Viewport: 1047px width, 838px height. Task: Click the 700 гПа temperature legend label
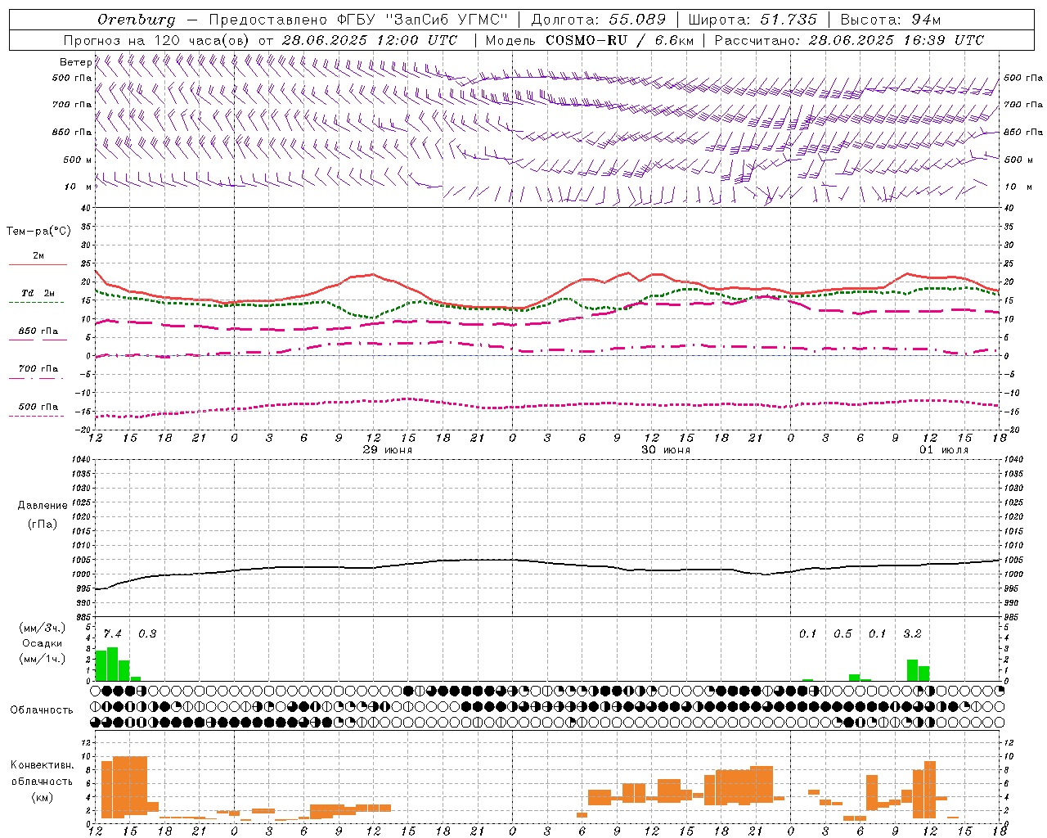coord(38,369)
